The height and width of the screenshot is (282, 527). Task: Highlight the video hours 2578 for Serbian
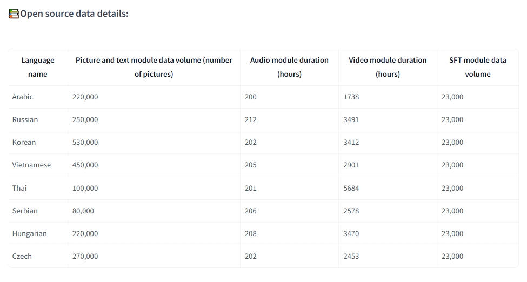[351, 211]
